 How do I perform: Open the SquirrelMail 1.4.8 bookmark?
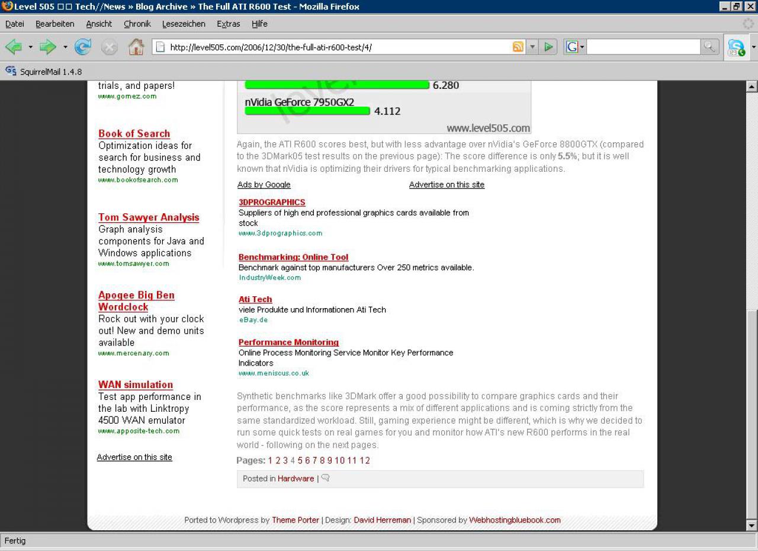point(51,72)
